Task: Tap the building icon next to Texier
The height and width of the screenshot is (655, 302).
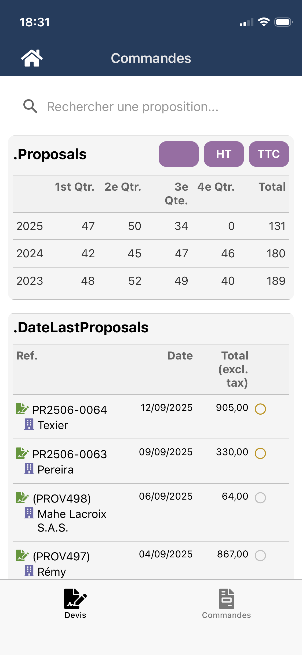Action: coord(29,424)
